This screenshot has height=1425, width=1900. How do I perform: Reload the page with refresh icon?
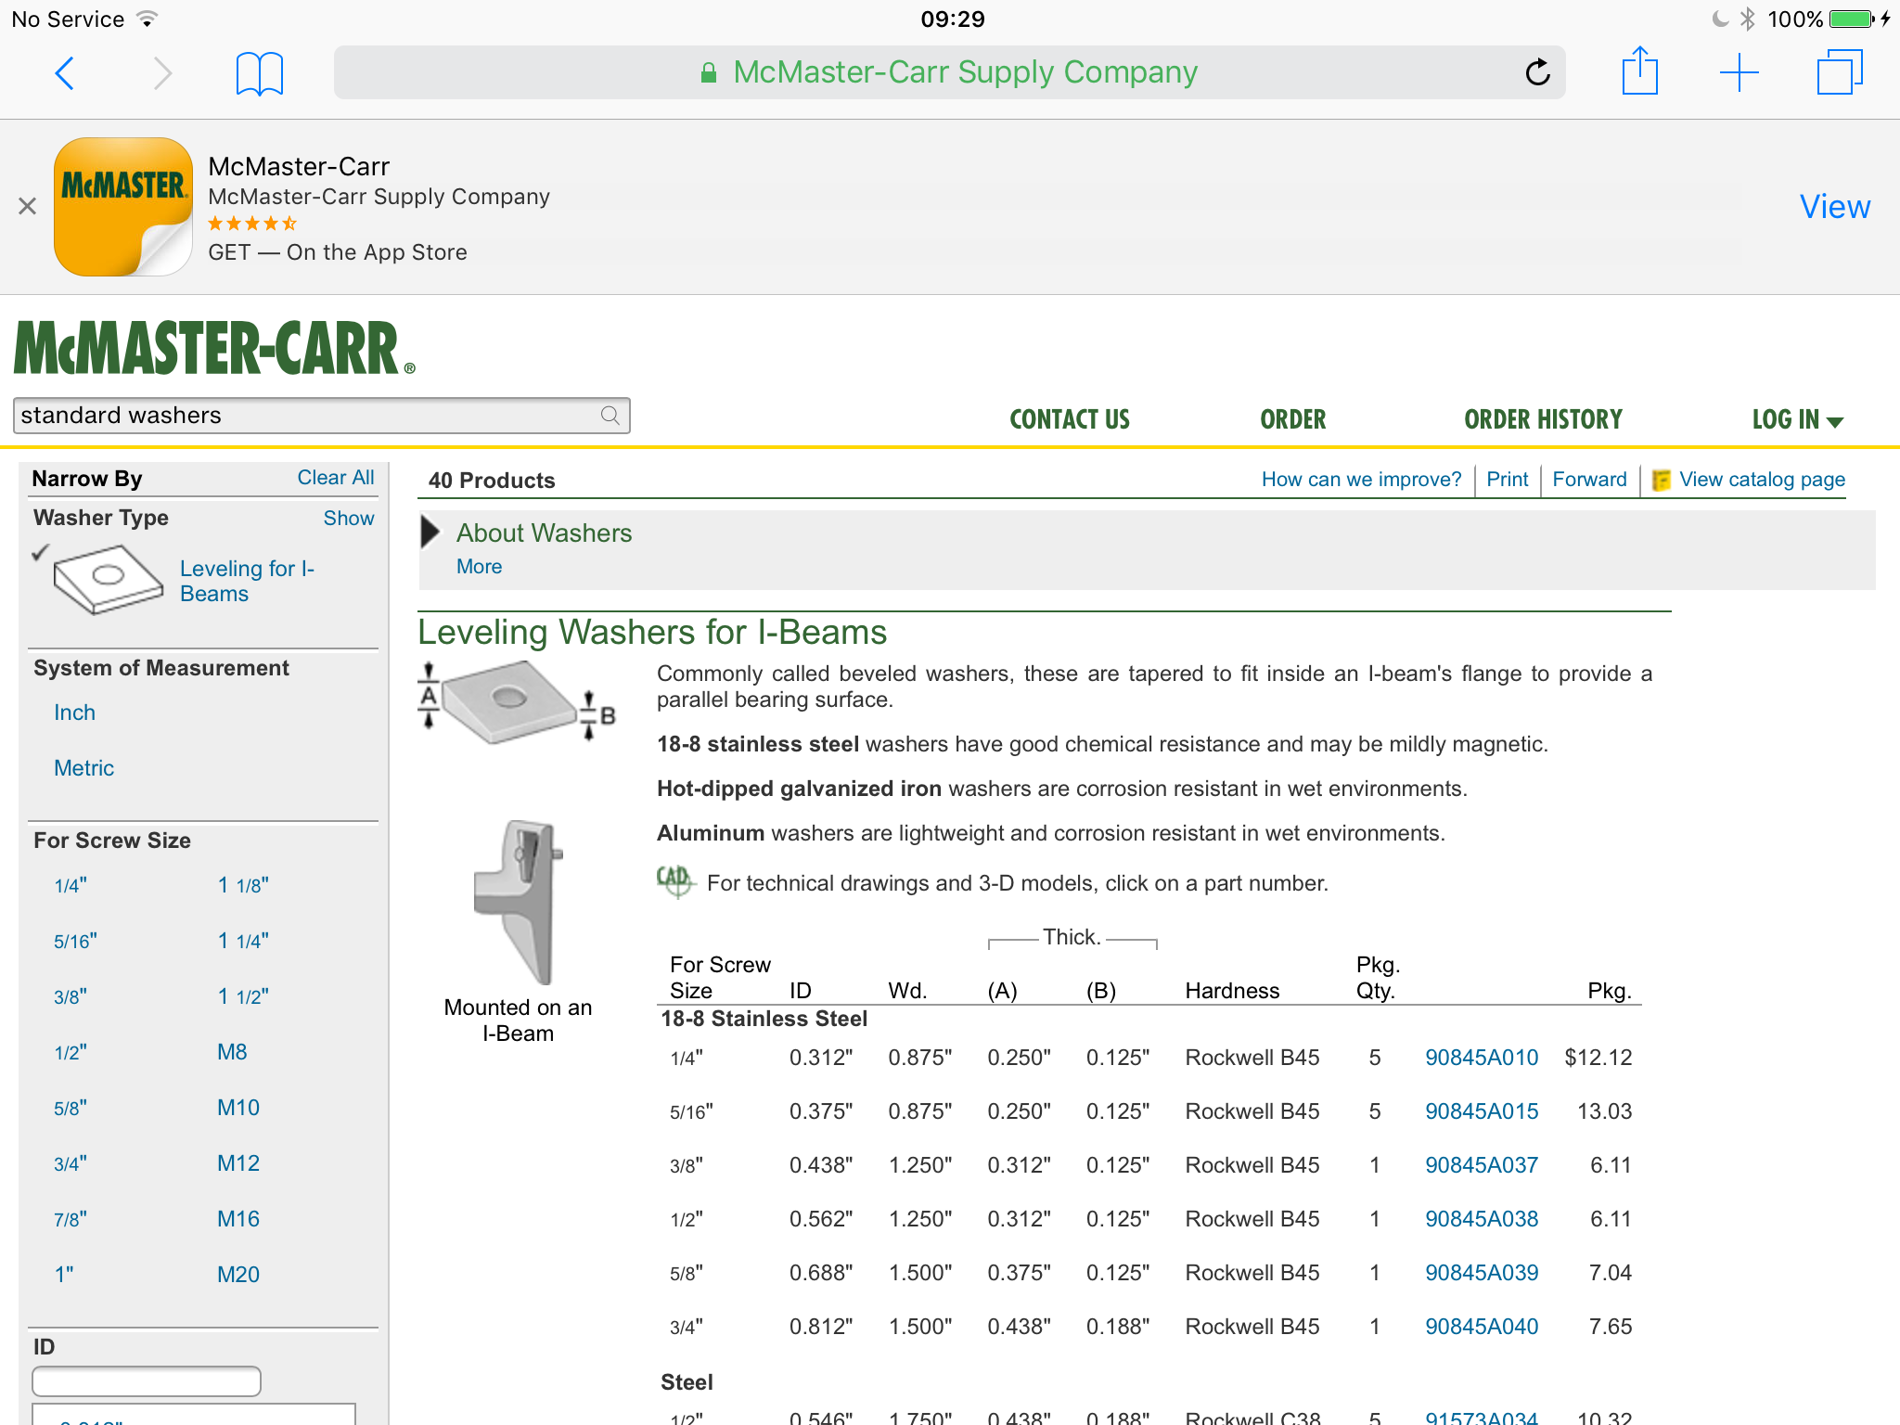pos(1537,72)
